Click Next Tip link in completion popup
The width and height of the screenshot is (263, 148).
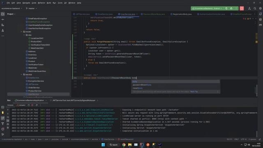pyautogui.click(x=194, y=92)
